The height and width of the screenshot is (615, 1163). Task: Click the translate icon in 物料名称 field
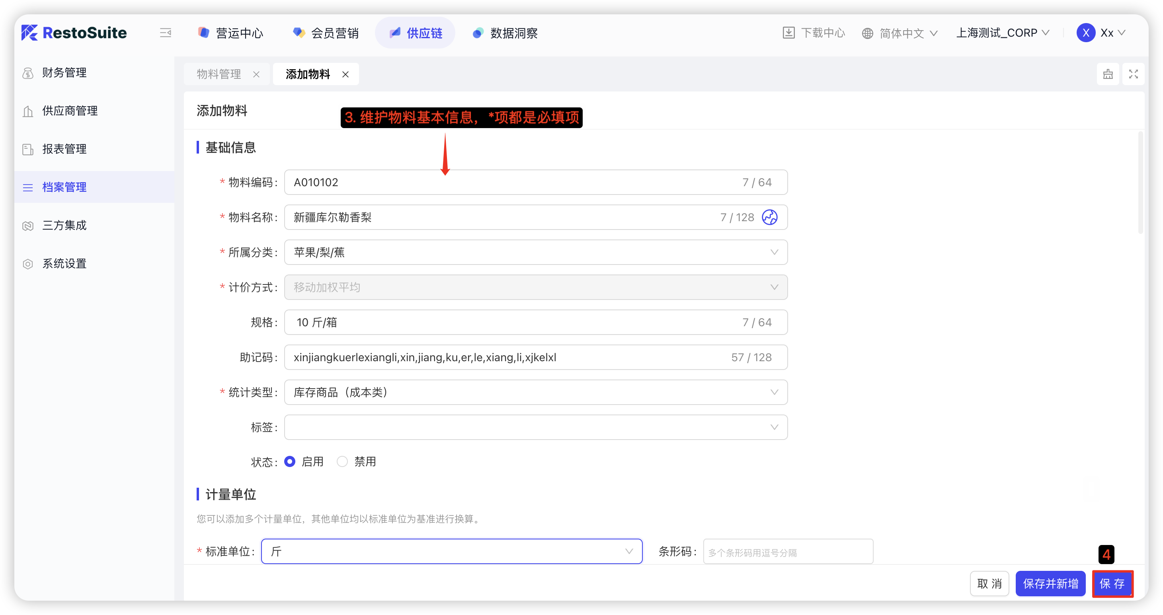(x=769, y=218)
